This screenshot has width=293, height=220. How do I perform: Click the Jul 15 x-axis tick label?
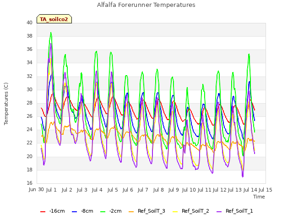point(266,190)
